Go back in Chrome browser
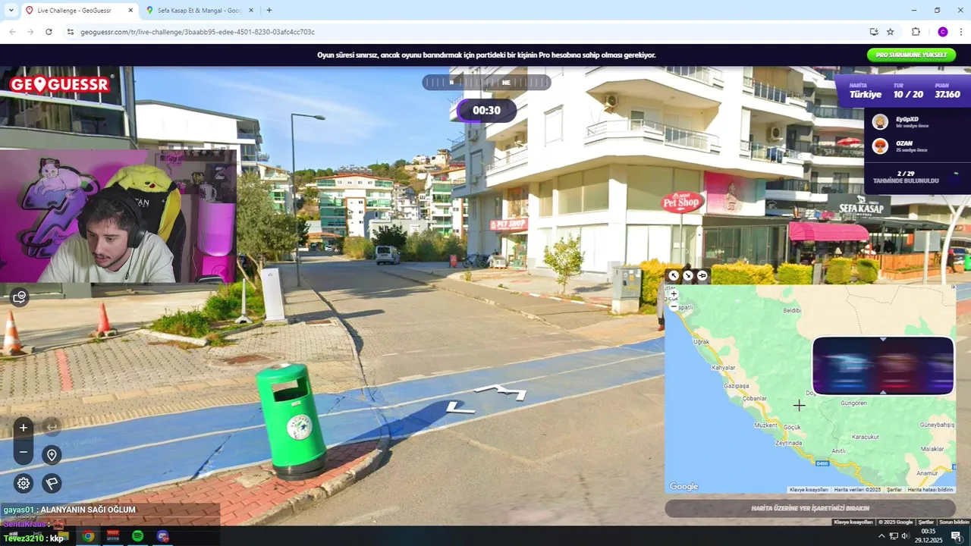Screen dimensions: 971x546 click(x=12, y=32)
